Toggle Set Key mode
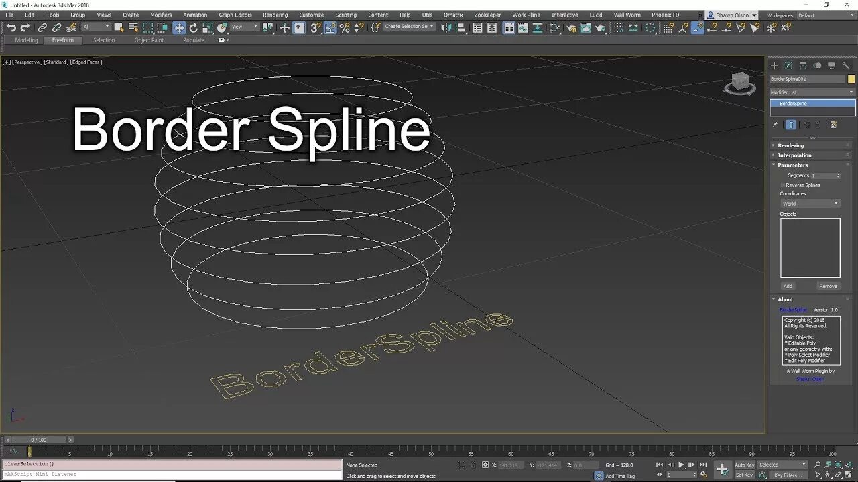The width and height of the screenshot is (858, 482). click(x=745, y=475)
